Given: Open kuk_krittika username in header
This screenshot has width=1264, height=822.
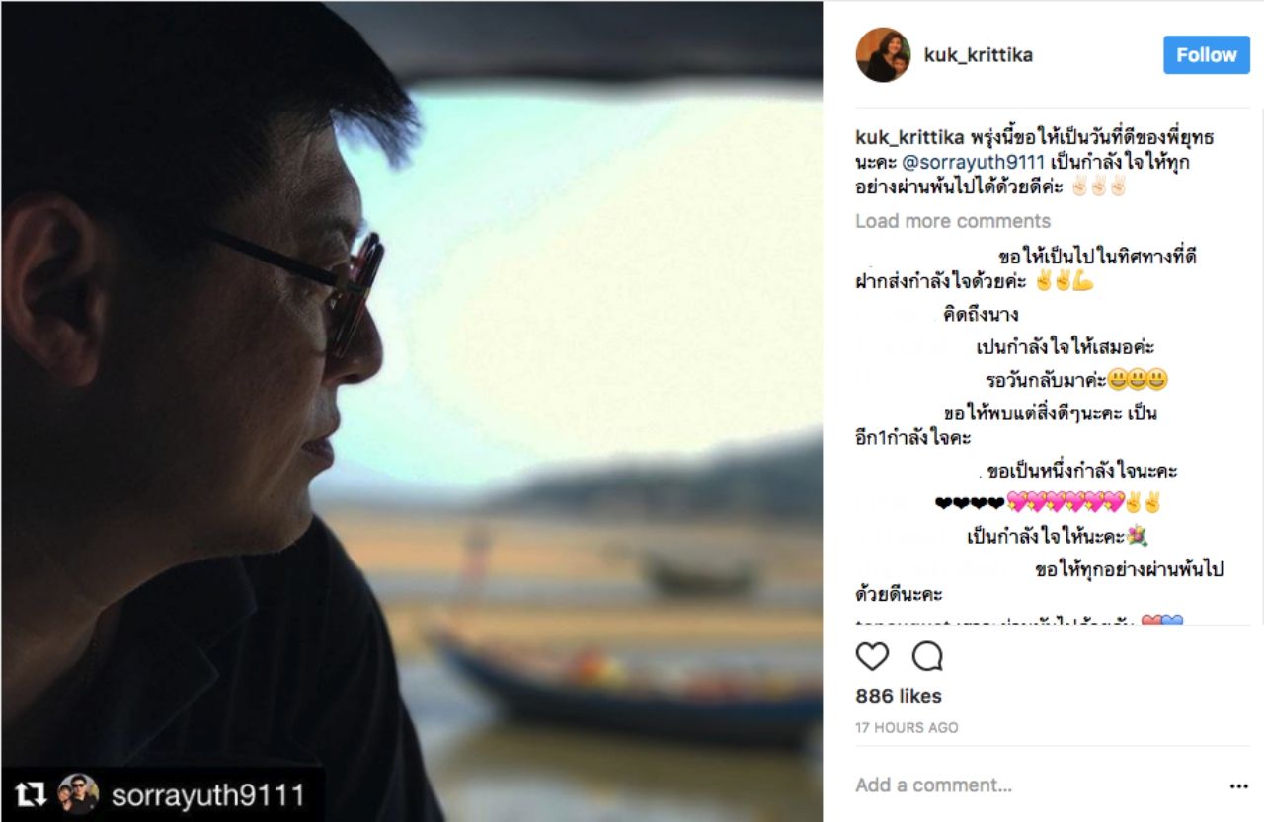Looking at the screenshot, I should pyautogui.click(x=978, y=55).
